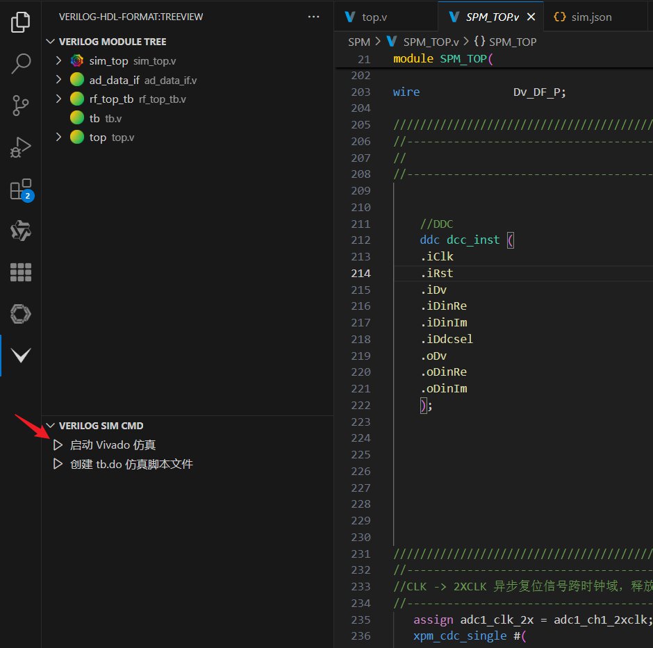Image resolution: width=653 pixels, height=648 pixels.
Task: Open the Extensions view showing 2 updates
Action: coord(21,189)
